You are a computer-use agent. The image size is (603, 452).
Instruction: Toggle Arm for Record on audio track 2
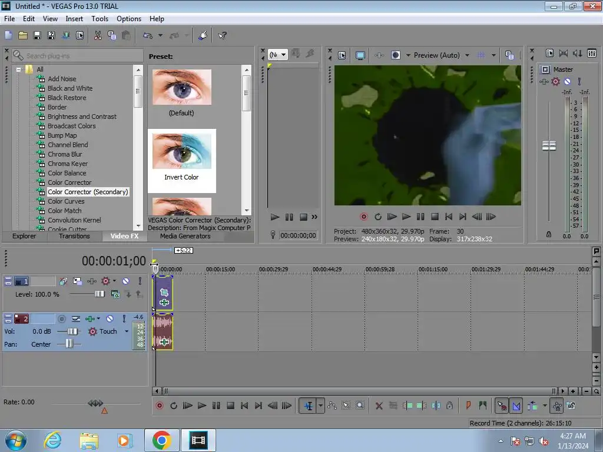61,318
